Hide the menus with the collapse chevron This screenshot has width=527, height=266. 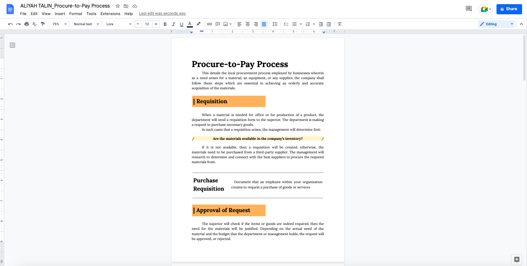coord(522,24)
